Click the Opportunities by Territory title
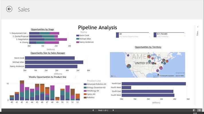 tap(148, 47)
